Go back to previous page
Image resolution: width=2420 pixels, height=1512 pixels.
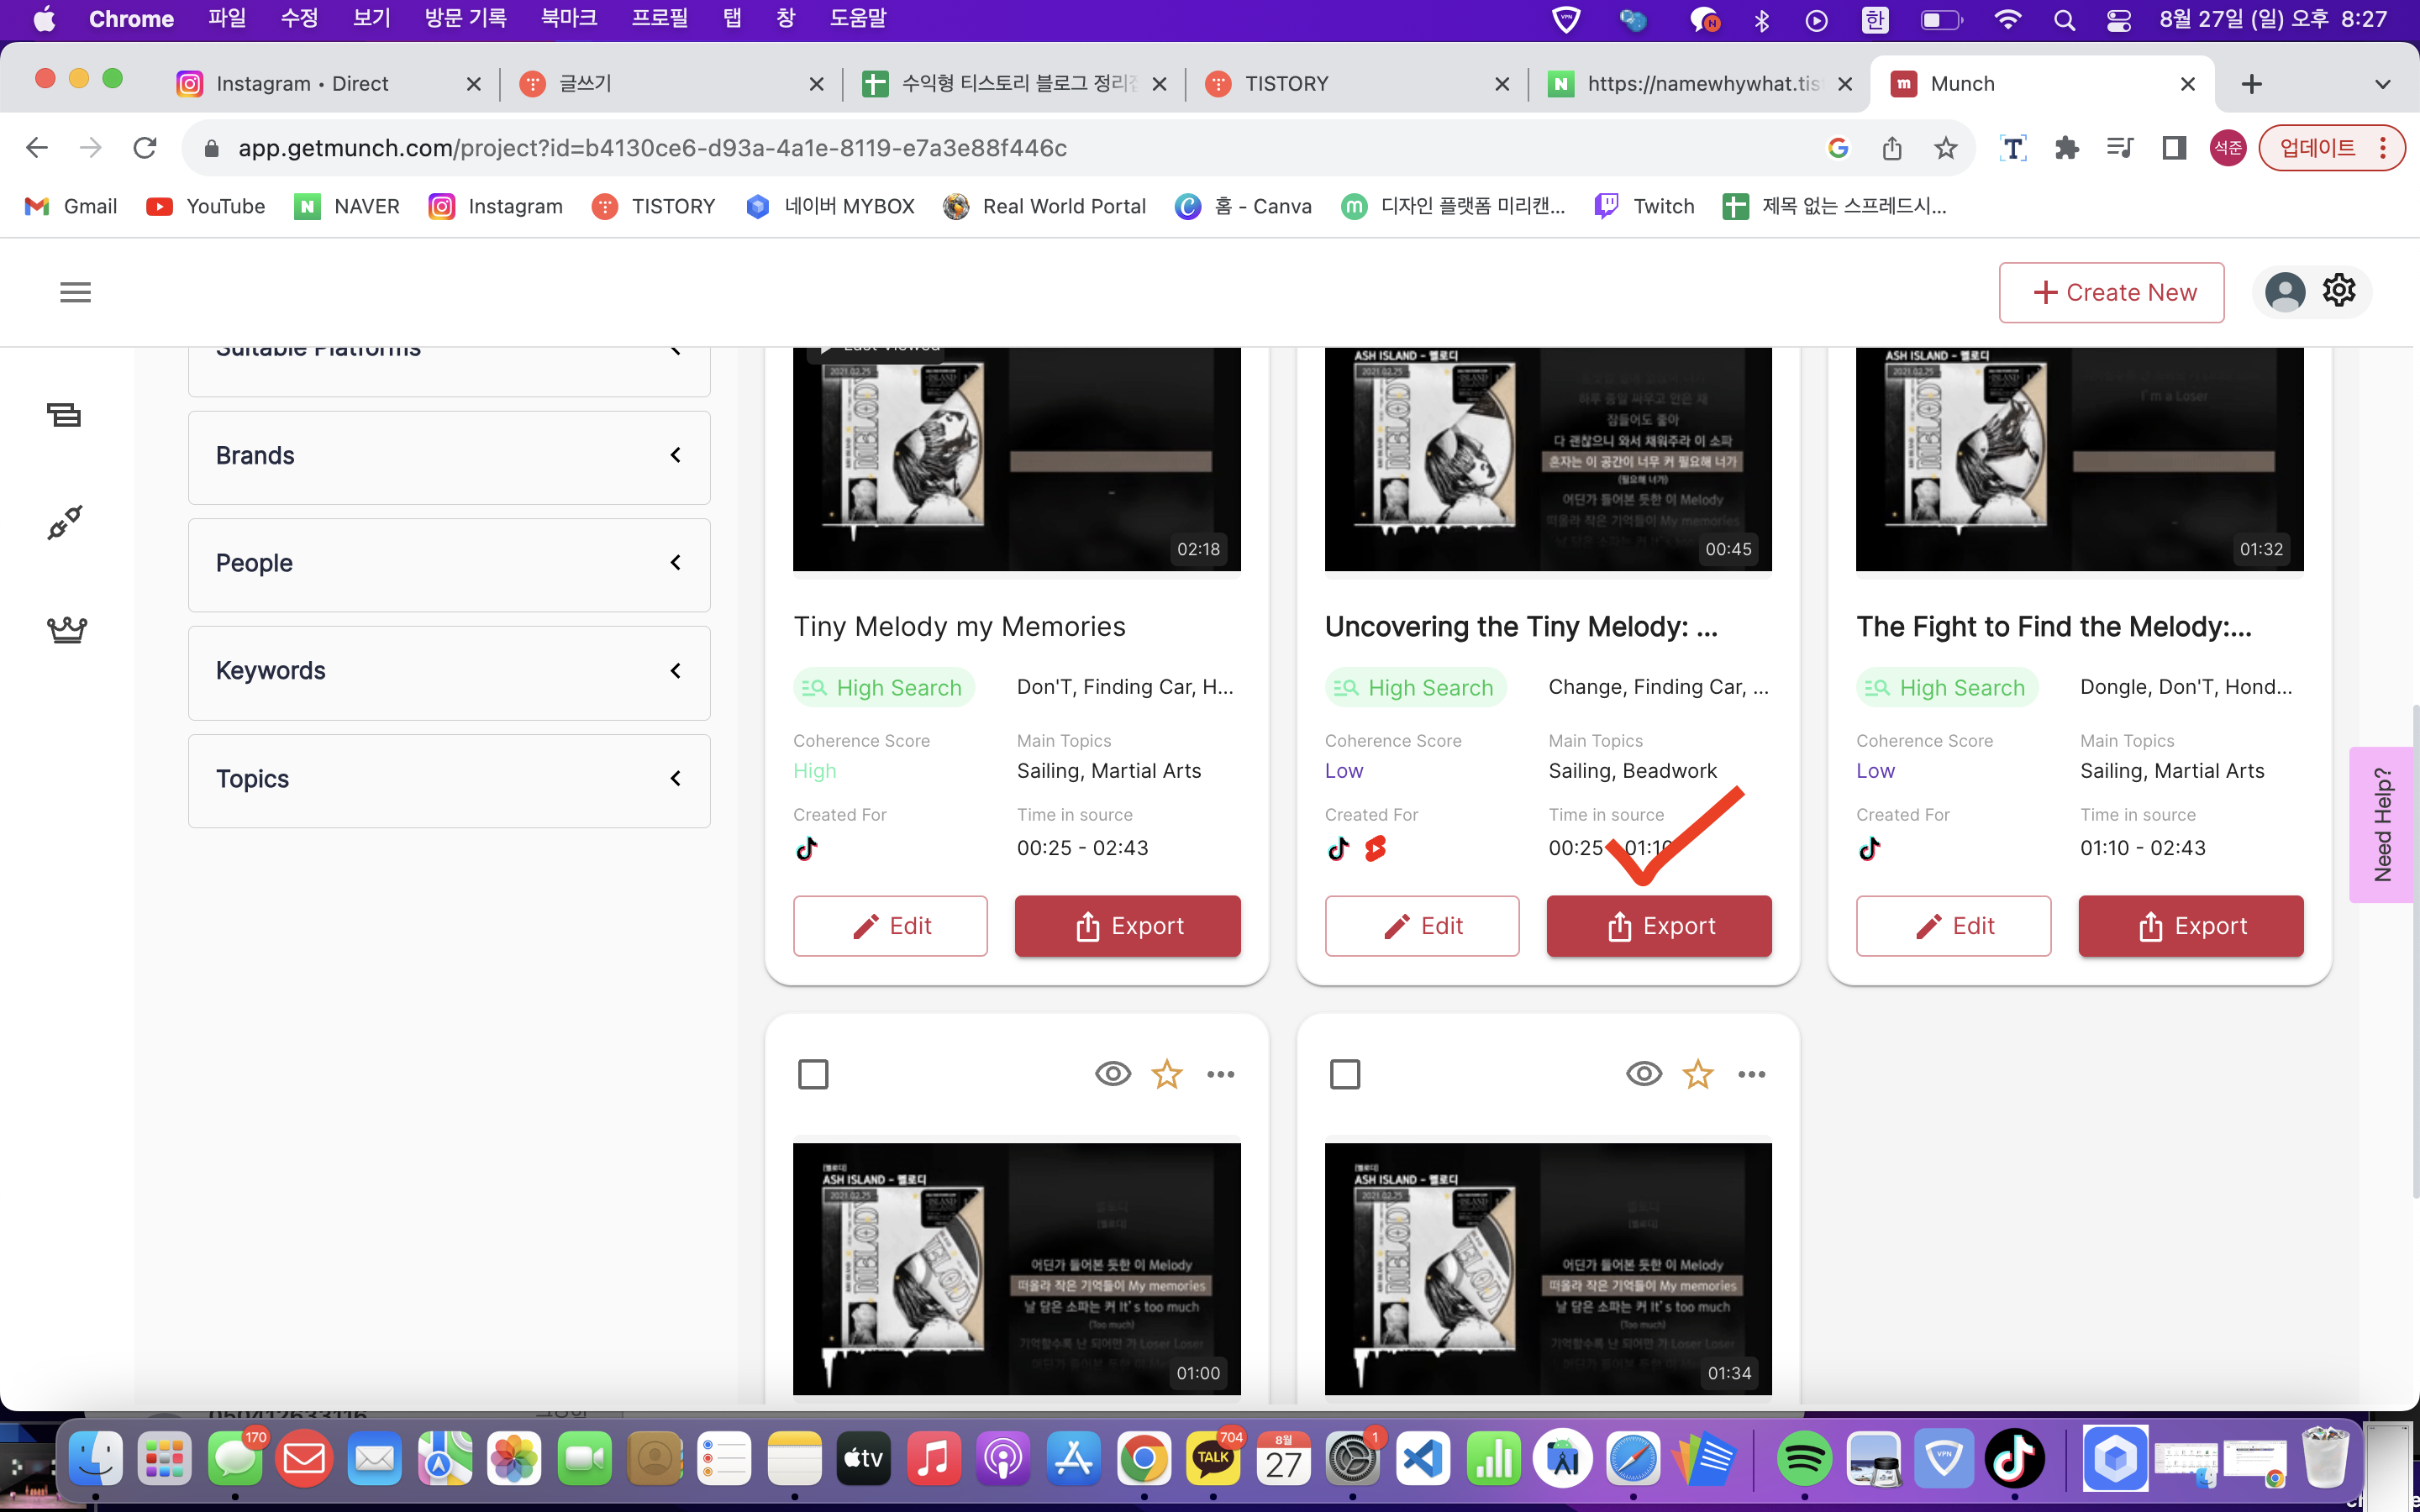tap(37, 148)
